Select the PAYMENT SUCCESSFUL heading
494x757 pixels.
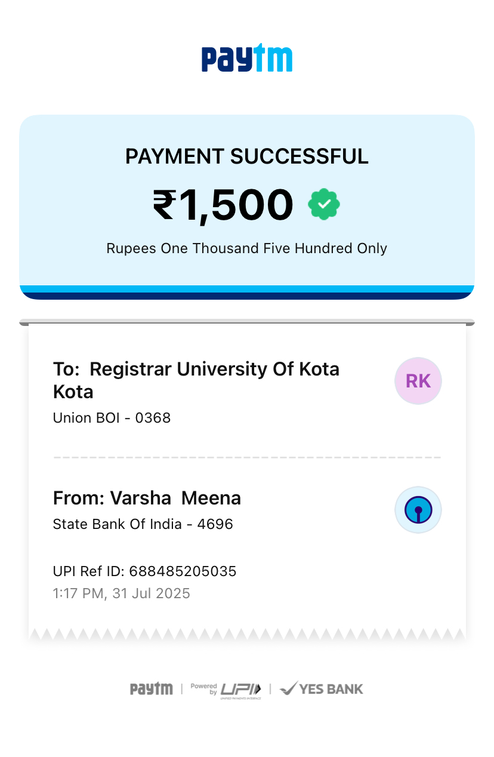pyautogui.click(x=247, y=156)
